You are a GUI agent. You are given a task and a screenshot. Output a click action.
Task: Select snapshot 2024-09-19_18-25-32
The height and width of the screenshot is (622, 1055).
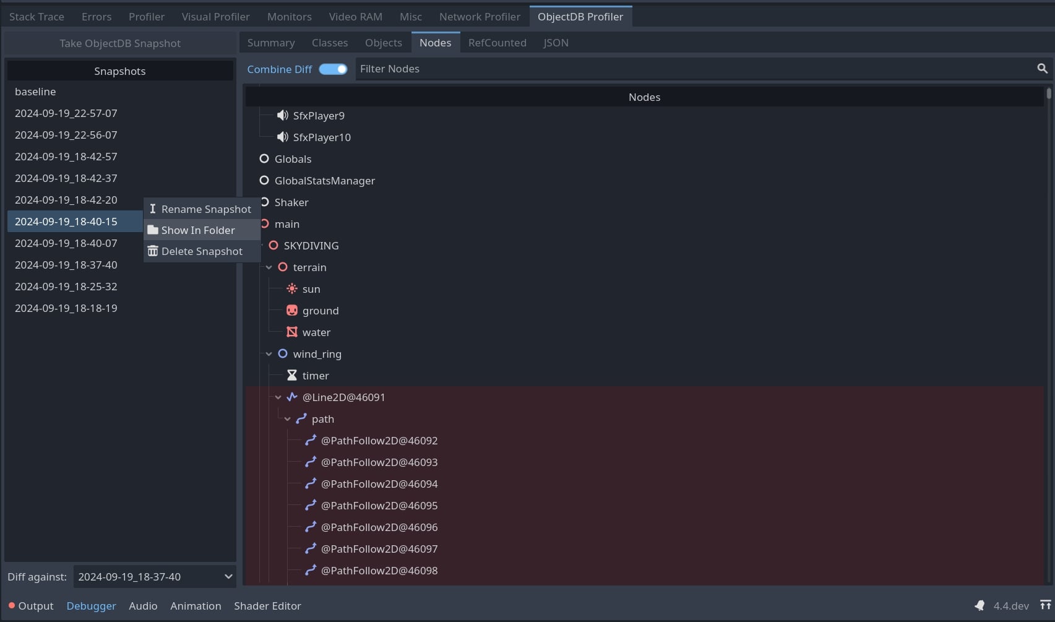coord(66,286)
